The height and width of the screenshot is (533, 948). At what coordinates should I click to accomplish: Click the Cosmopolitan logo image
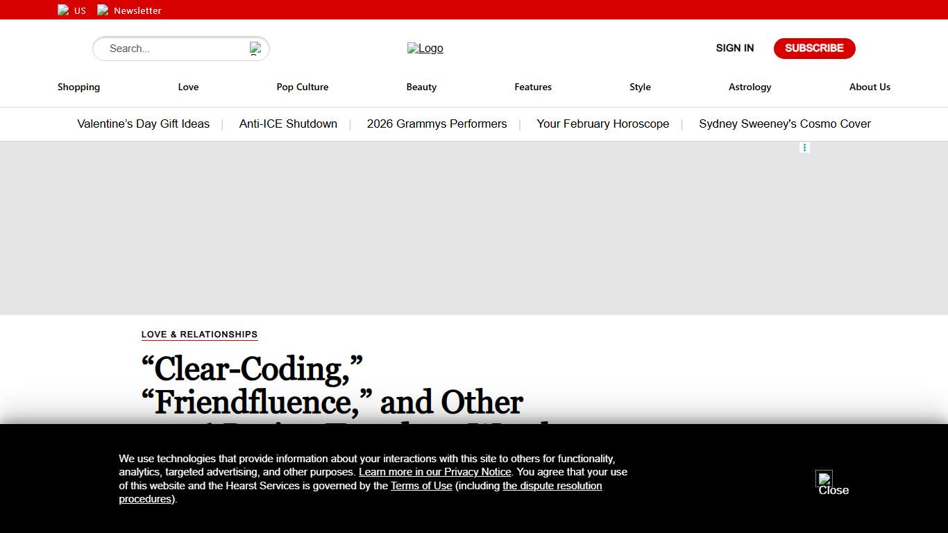[x=425, y=48]
